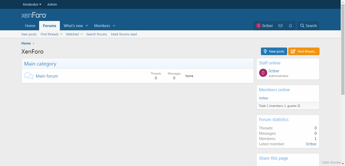Go to the Admin link
The image size is (345, 166).
pos(52,4)
